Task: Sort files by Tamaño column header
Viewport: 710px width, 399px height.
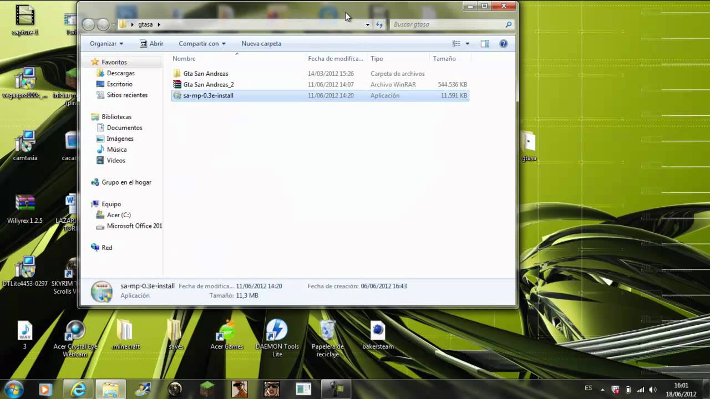Action: pyautogui.click(x=444, y=59)
